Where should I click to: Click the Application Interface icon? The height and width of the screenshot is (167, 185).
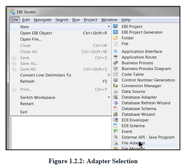coord(116,51)
